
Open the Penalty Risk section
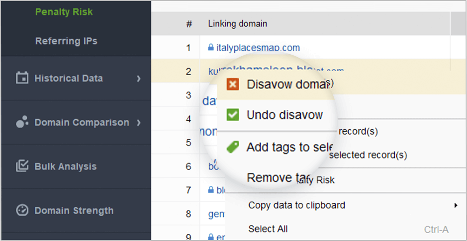(64, 12)
